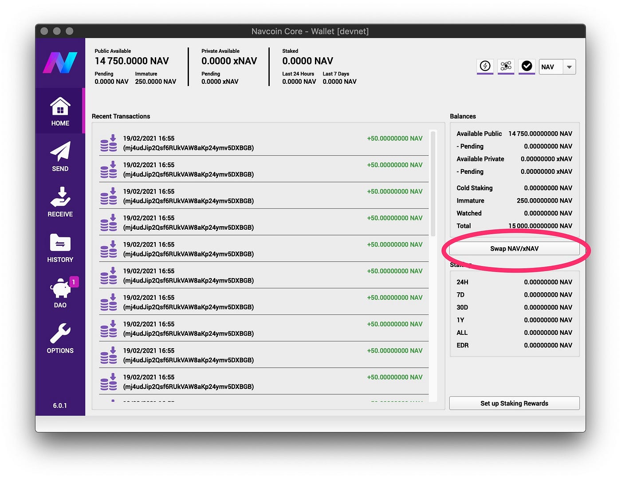The image size is (621, 479).
Task: Click the EDR staking stat row
Action: [x=515, y=345]
